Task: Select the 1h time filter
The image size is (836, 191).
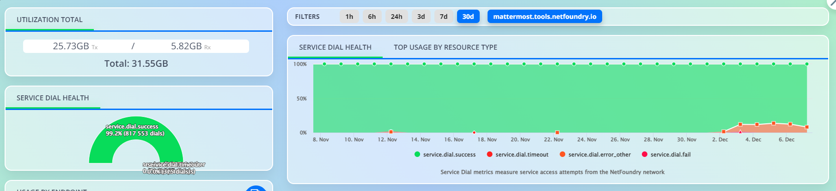Action: (x=349, y=17)
